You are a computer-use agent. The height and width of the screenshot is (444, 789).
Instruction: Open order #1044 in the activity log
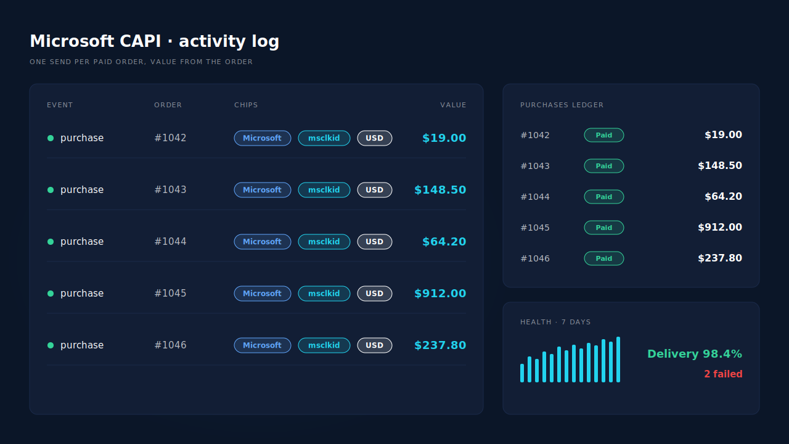(170, 242)
